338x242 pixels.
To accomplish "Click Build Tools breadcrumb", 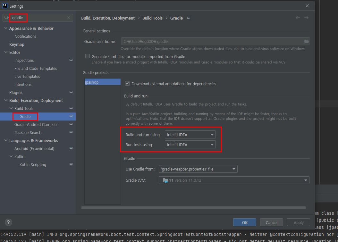I will (152, 18).
